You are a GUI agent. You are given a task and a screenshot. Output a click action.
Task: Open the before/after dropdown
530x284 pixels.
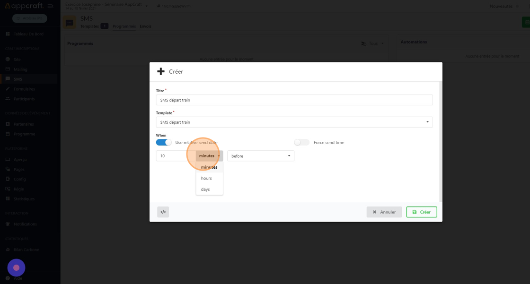261,156
